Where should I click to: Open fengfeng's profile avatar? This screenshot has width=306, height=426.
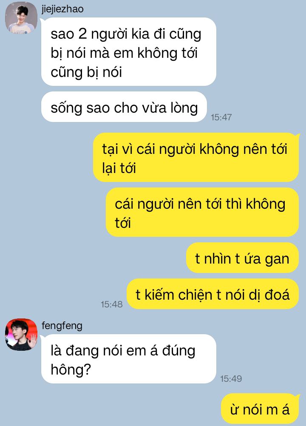(21, 335)
